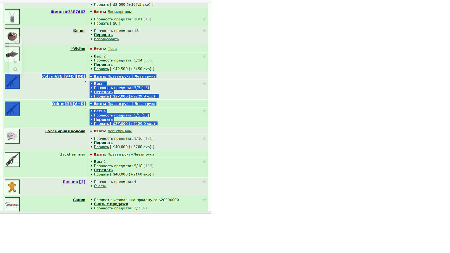Click Передать for Кокос
Screen dimensions: 450x253
(x=103, y=35)
